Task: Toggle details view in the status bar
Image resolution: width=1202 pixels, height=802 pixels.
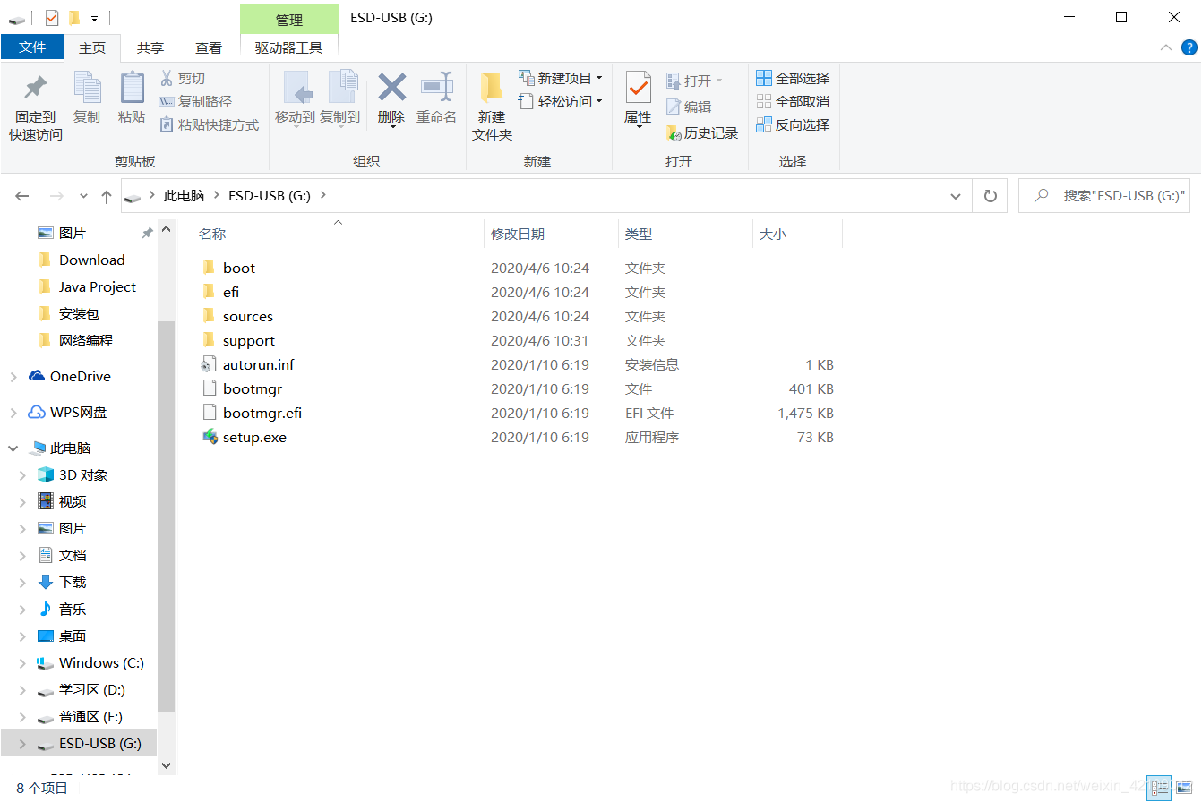Action: [1159, 787]
